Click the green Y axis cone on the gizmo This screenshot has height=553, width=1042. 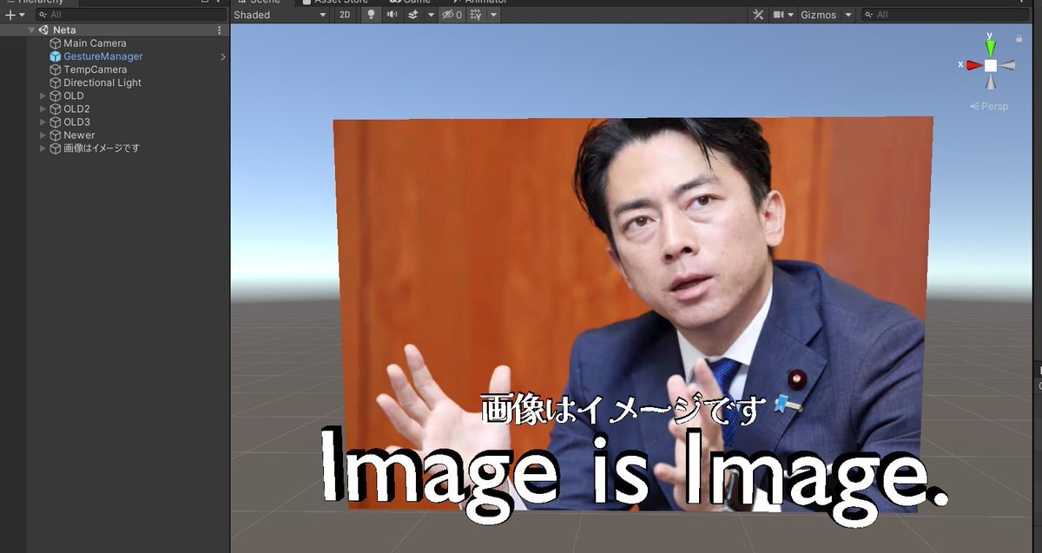click(990, 47)
